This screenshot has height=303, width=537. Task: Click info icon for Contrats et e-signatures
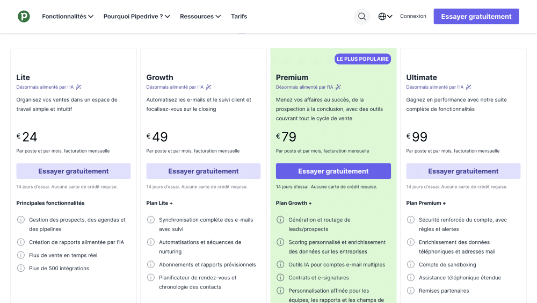point(280,277)
